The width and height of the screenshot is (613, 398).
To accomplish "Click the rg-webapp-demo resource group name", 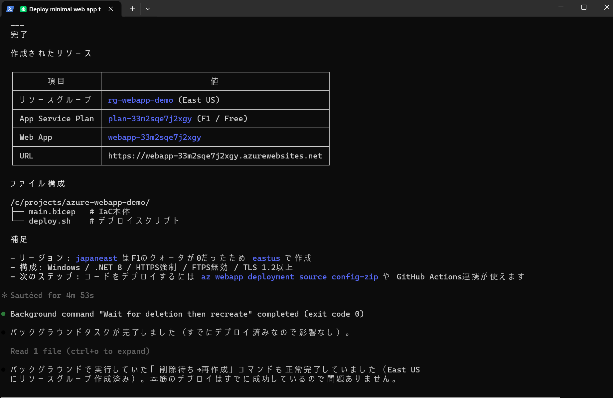I will point(140,100).
